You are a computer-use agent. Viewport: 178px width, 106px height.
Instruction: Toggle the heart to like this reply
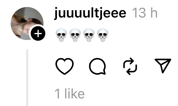click(x=65, y=66)
